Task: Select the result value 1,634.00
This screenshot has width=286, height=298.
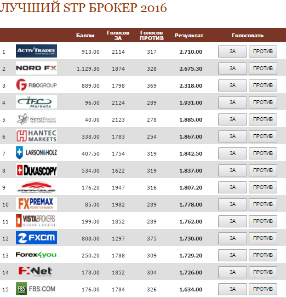Action: [191, 289]
